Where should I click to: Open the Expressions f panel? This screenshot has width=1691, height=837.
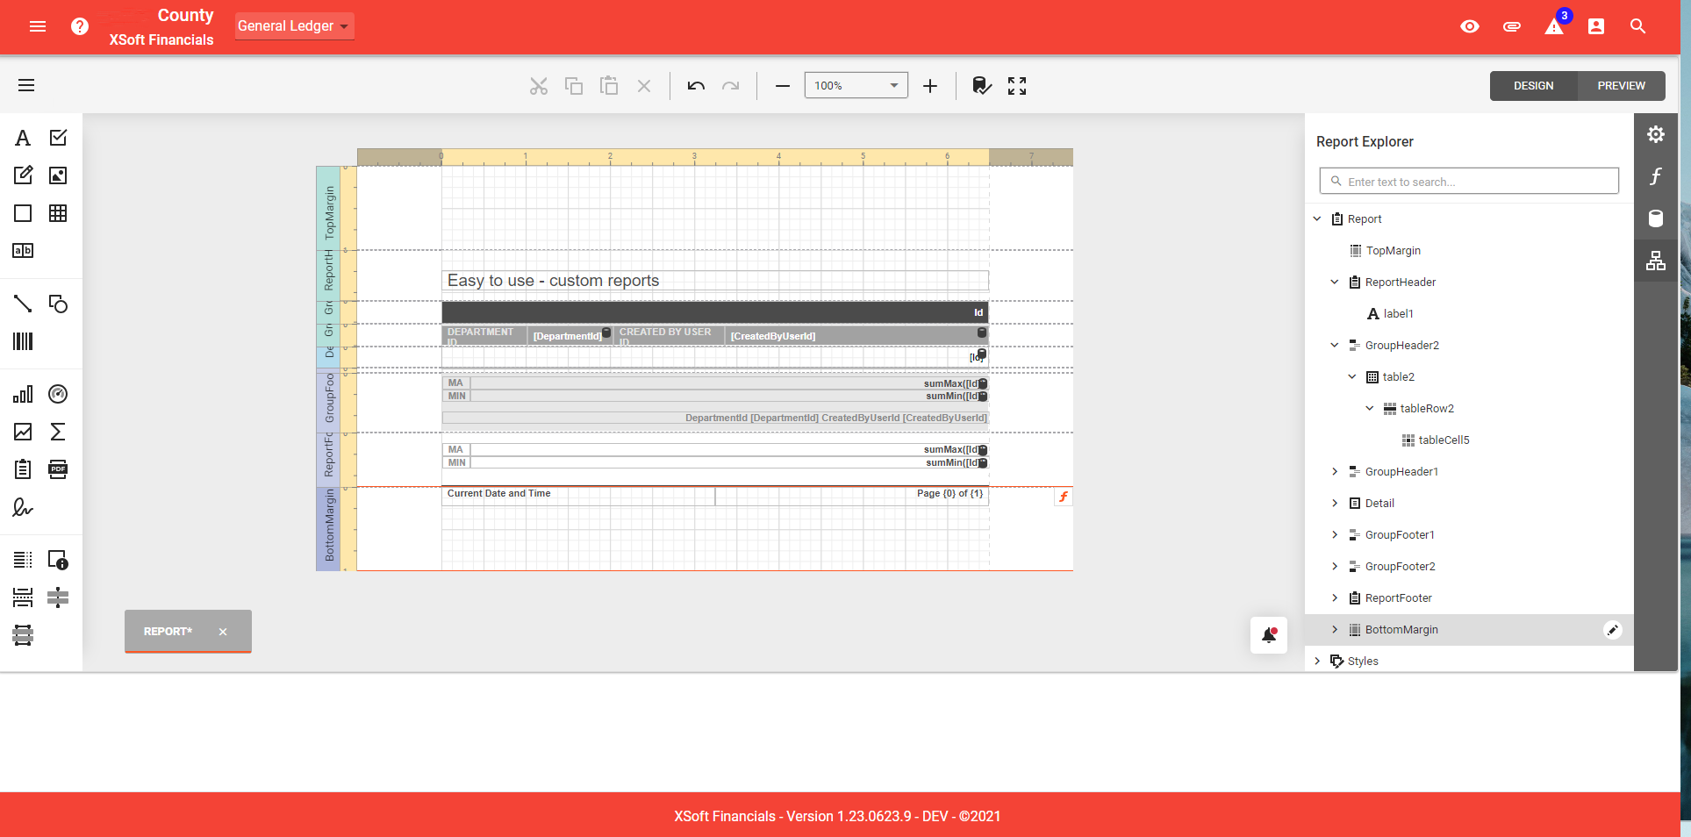pyautogui.click(x=1656, y=176)
